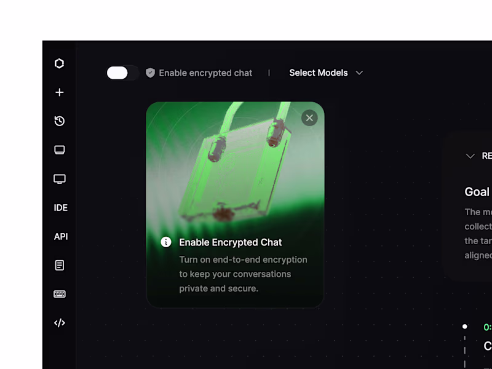
Task: Click the Goal heading in right panel
Action: [477, 192]
